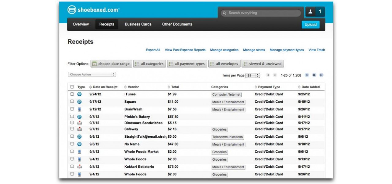Sort by Date on Receipt column
Screen dimensions: 392x184
point(103,87)
